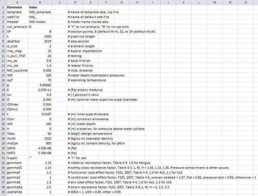Click the select-all corner triangle

click(x=3, y=2)
